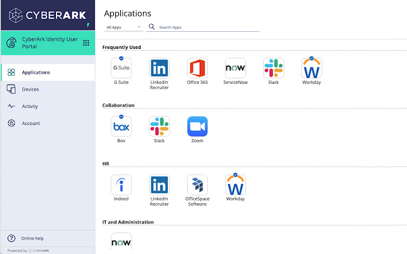This screenshot has width=407, height=254.
Task: Click the G Suite label text
Action: pos(121,82)
